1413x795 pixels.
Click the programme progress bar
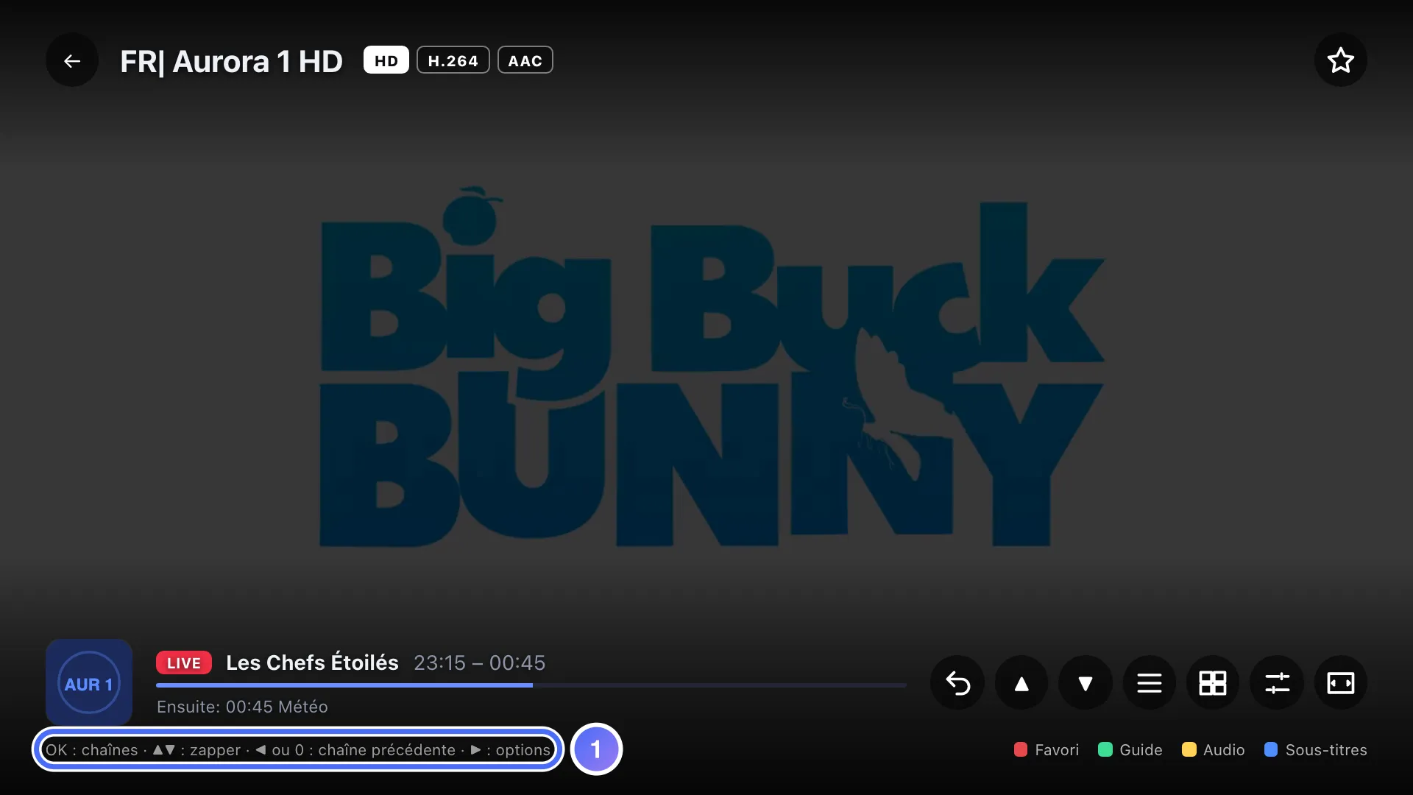click(531, 685)
